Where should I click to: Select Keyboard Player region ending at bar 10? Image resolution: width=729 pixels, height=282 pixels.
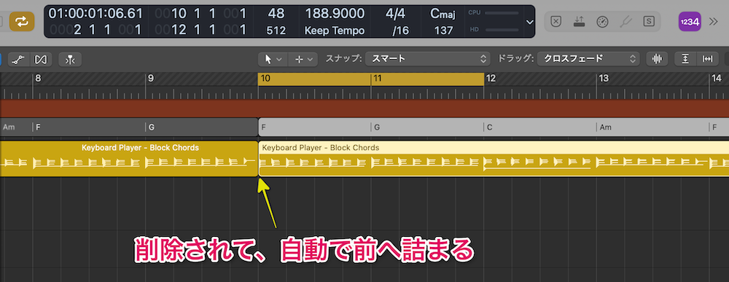[129, 158]
